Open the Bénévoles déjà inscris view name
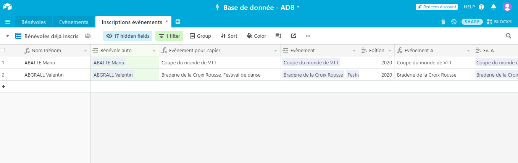Screen dimensions: 518x163 tap(52, 36)
